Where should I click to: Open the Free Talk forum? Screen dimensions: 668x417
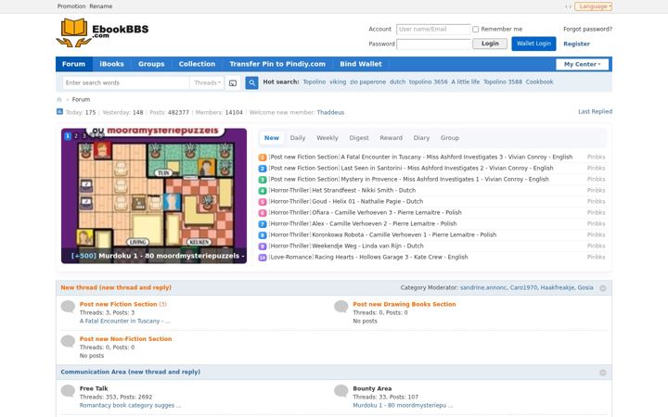coord(94,388)
